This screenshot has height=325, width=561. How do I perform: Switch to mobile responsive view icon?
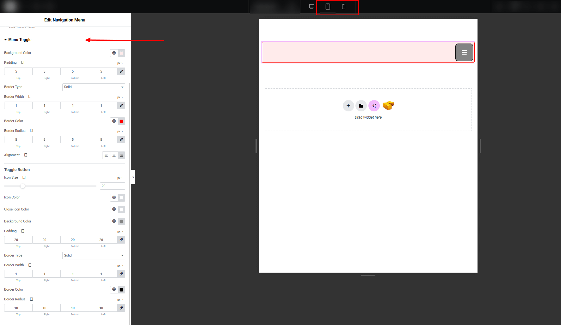(x=343, y=7)
